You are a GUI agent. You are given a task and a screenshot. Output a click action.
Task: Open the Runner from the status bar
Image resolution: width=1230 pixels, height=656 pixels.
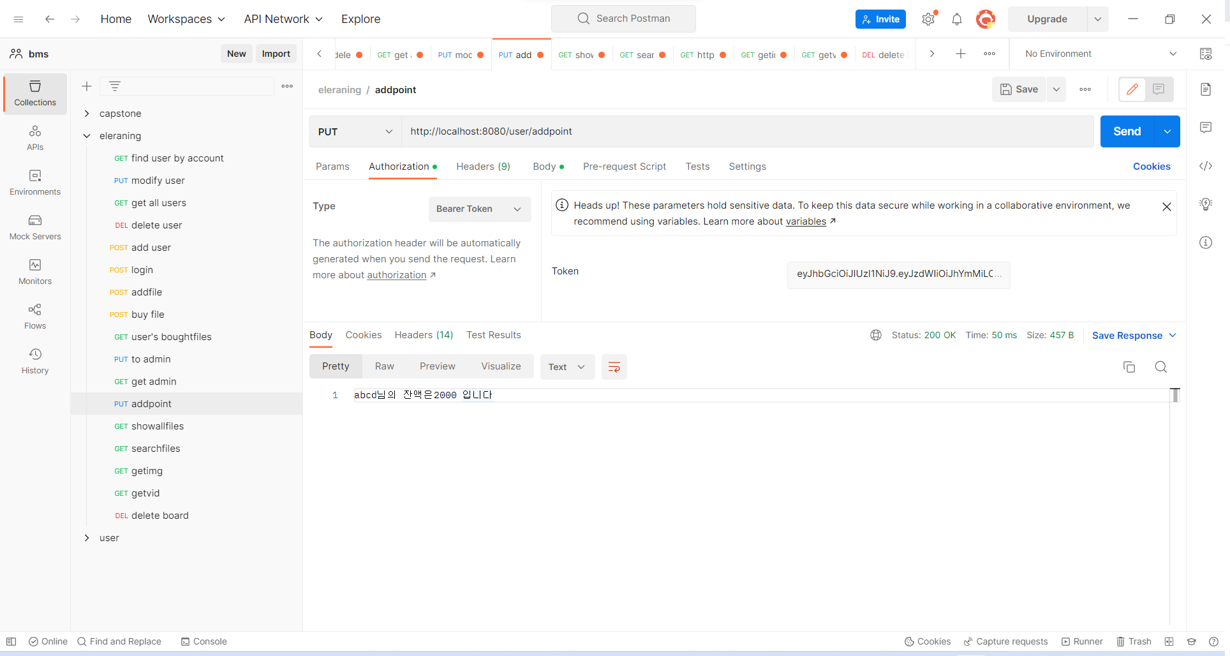click(1083, 641)
